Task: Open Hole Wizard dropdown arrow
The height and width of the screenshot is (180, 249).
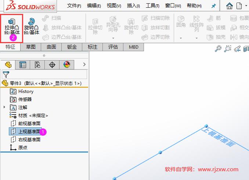Action: (x=113, y=38)
